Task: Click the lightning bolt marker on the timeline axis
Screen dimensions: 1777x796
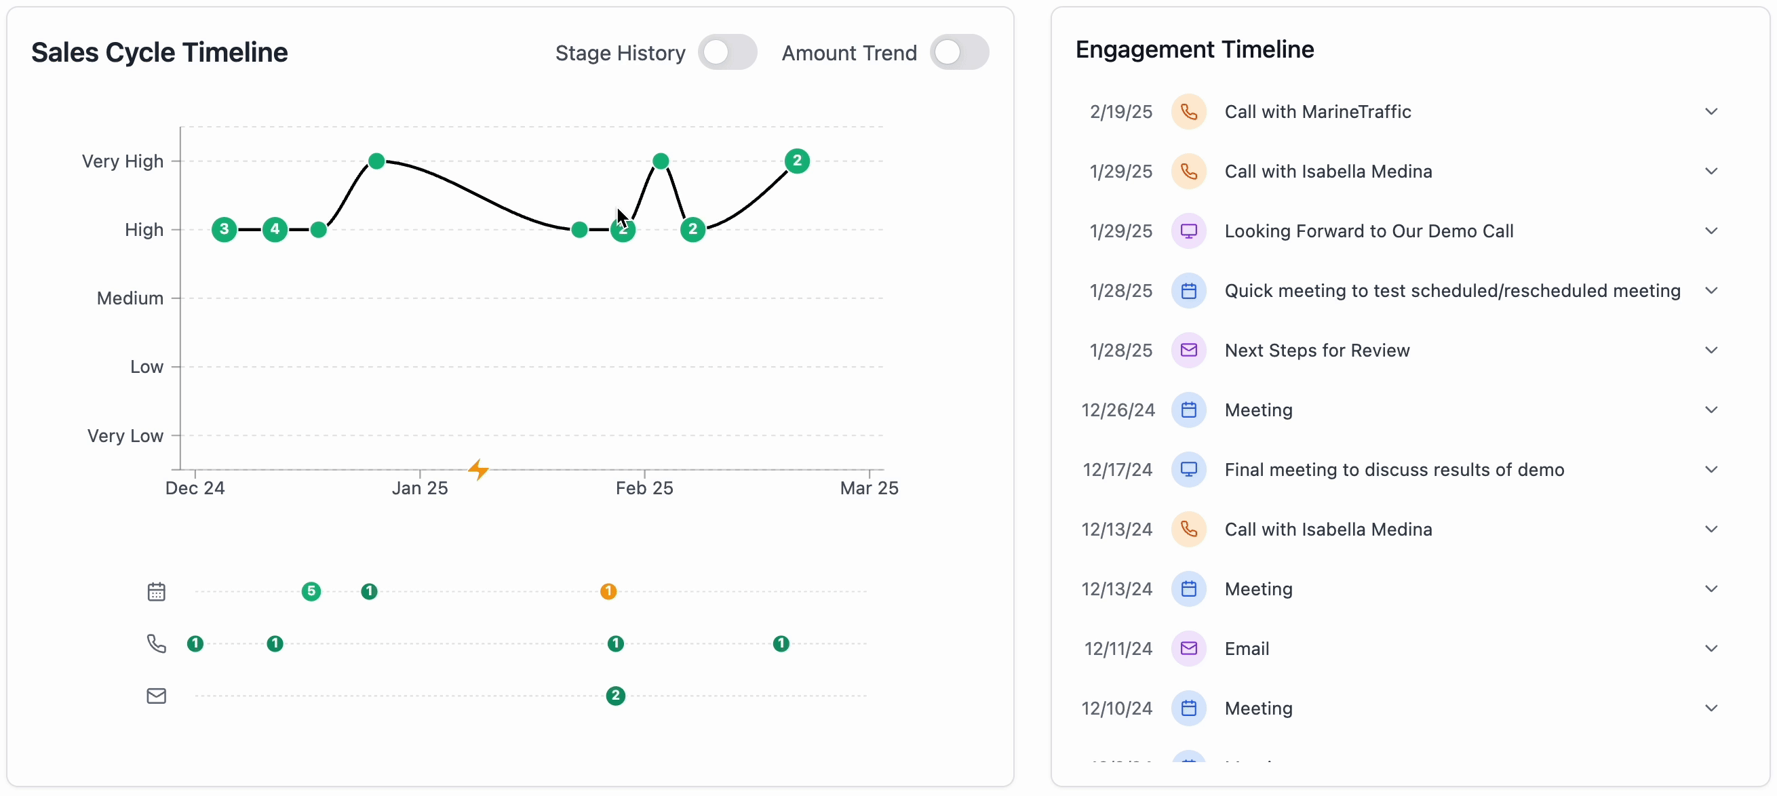Action: click(480, 469)
